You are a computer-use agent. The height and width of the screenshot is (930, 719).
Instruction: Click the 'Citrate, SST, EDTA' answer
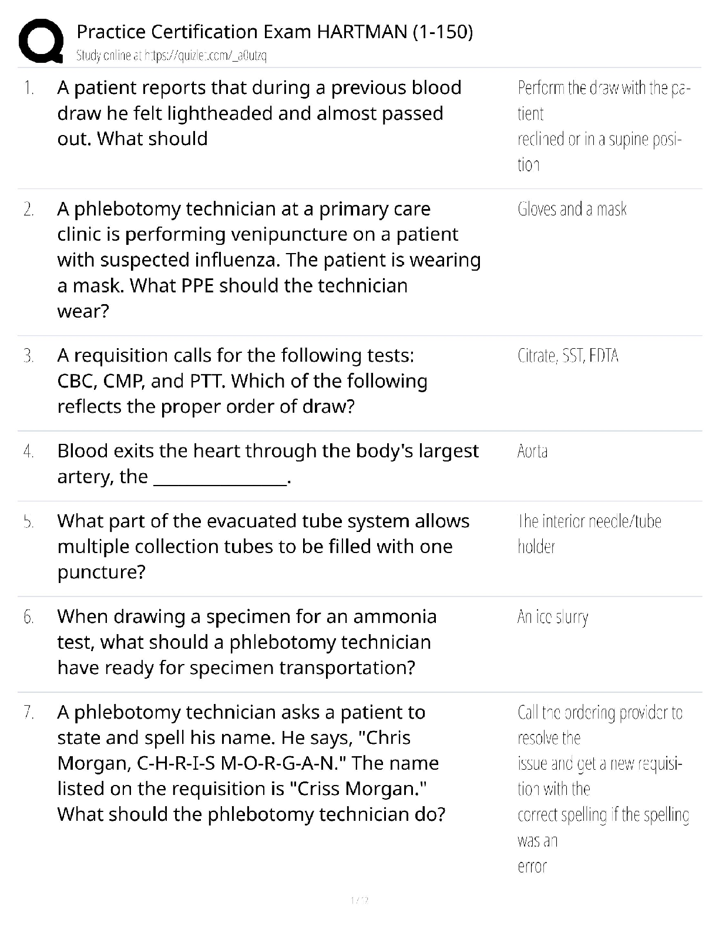pyautogui.click(x=568, y=356)
